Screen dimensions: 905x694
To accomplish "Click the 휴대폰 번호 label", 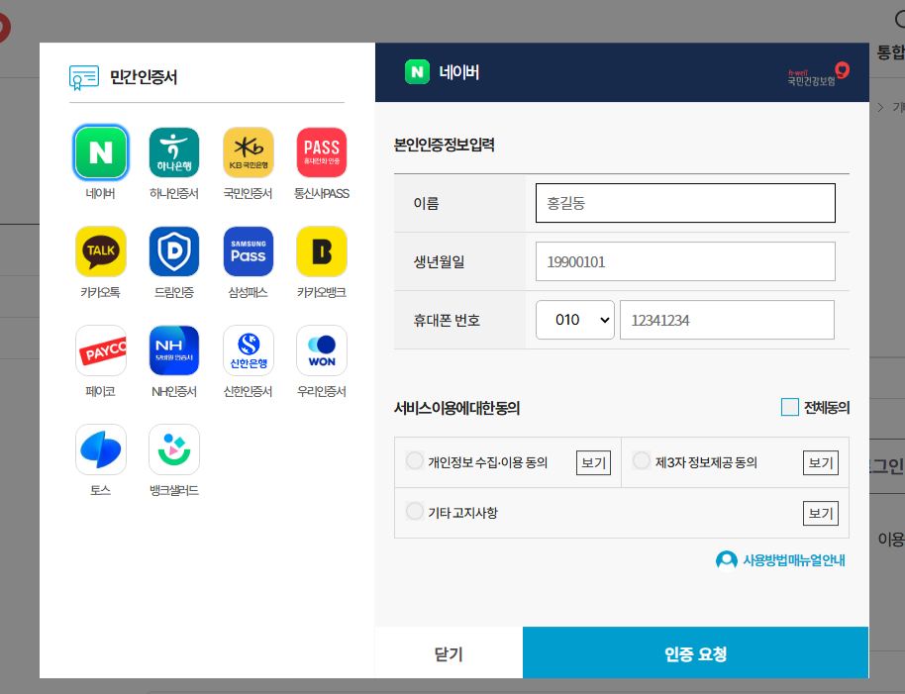I will 447,320.
